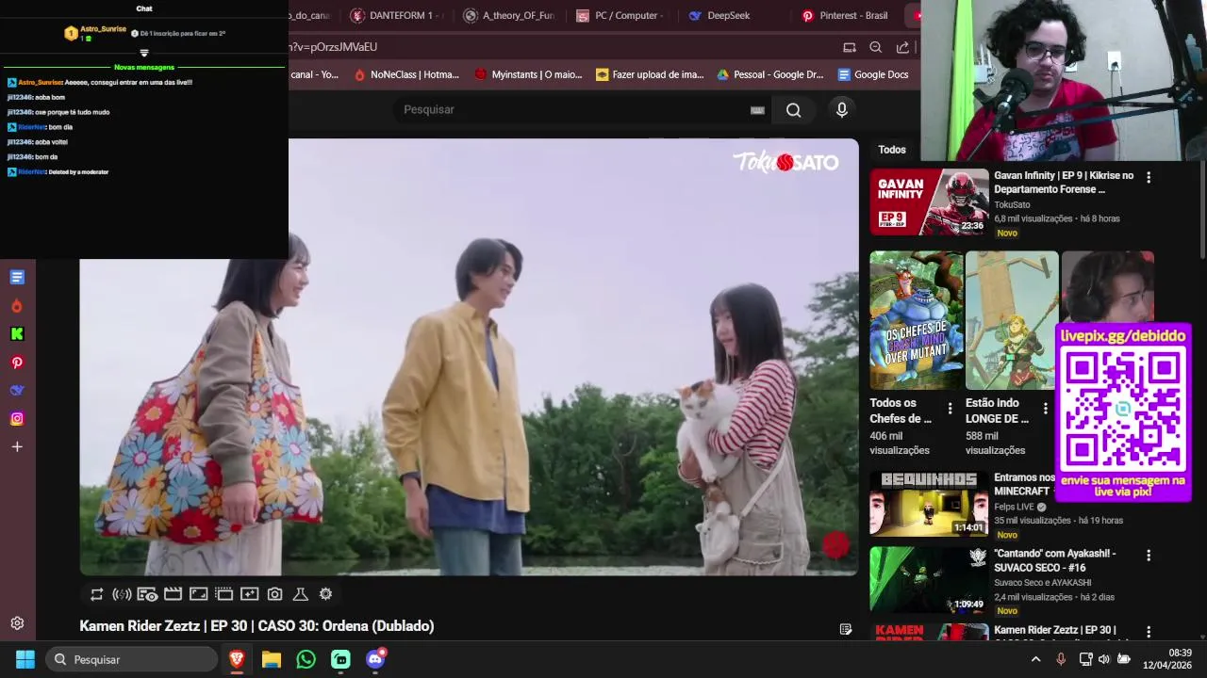
Task: Open the pop-up player sparkle icon
Action: click(249, 594)
